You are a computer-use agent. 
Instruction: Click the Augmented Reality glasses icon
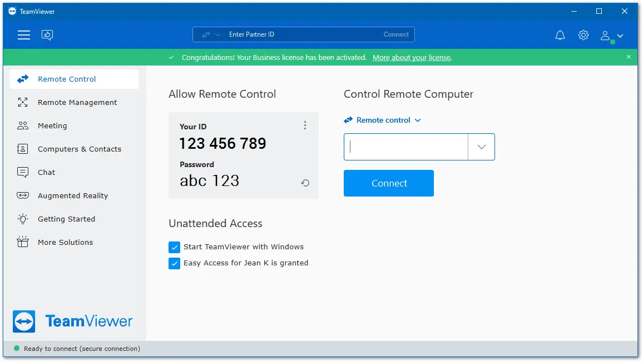pos(23,196)
